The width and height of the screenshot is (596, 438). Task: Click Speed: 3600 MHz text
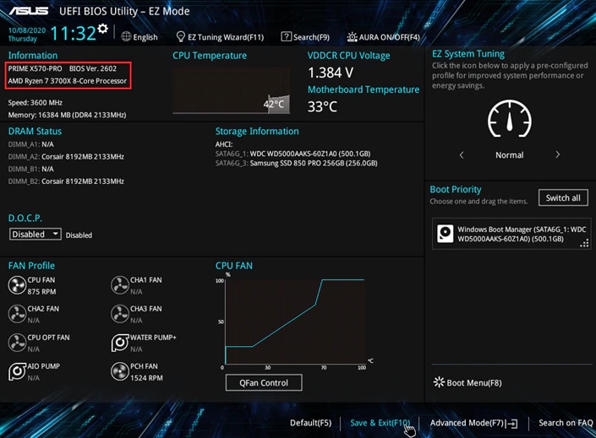point(35,102)
